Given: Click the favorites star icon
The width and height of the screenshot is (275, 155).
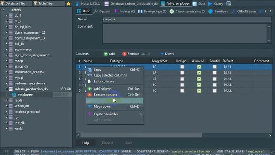Looking at the screenshot, I should 68,3.
